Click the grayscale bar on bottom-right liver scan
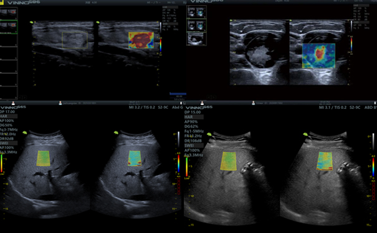Screen dimensions: 377x233 (373, 142)
